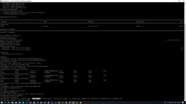Click the Package column header text
The width and height of the screenshot is (186, 104).
4,22
